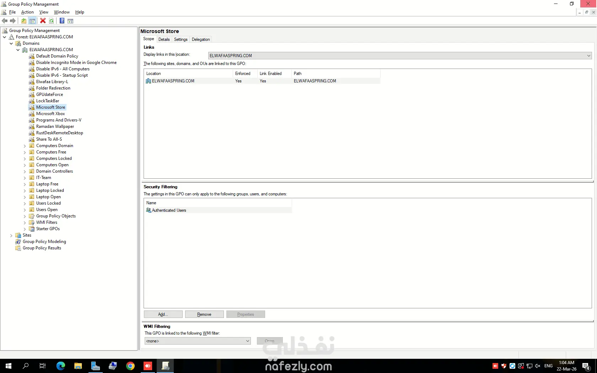Open the View menu
Viewport: 597px width, 373px height.
click(x=44, y=12)
